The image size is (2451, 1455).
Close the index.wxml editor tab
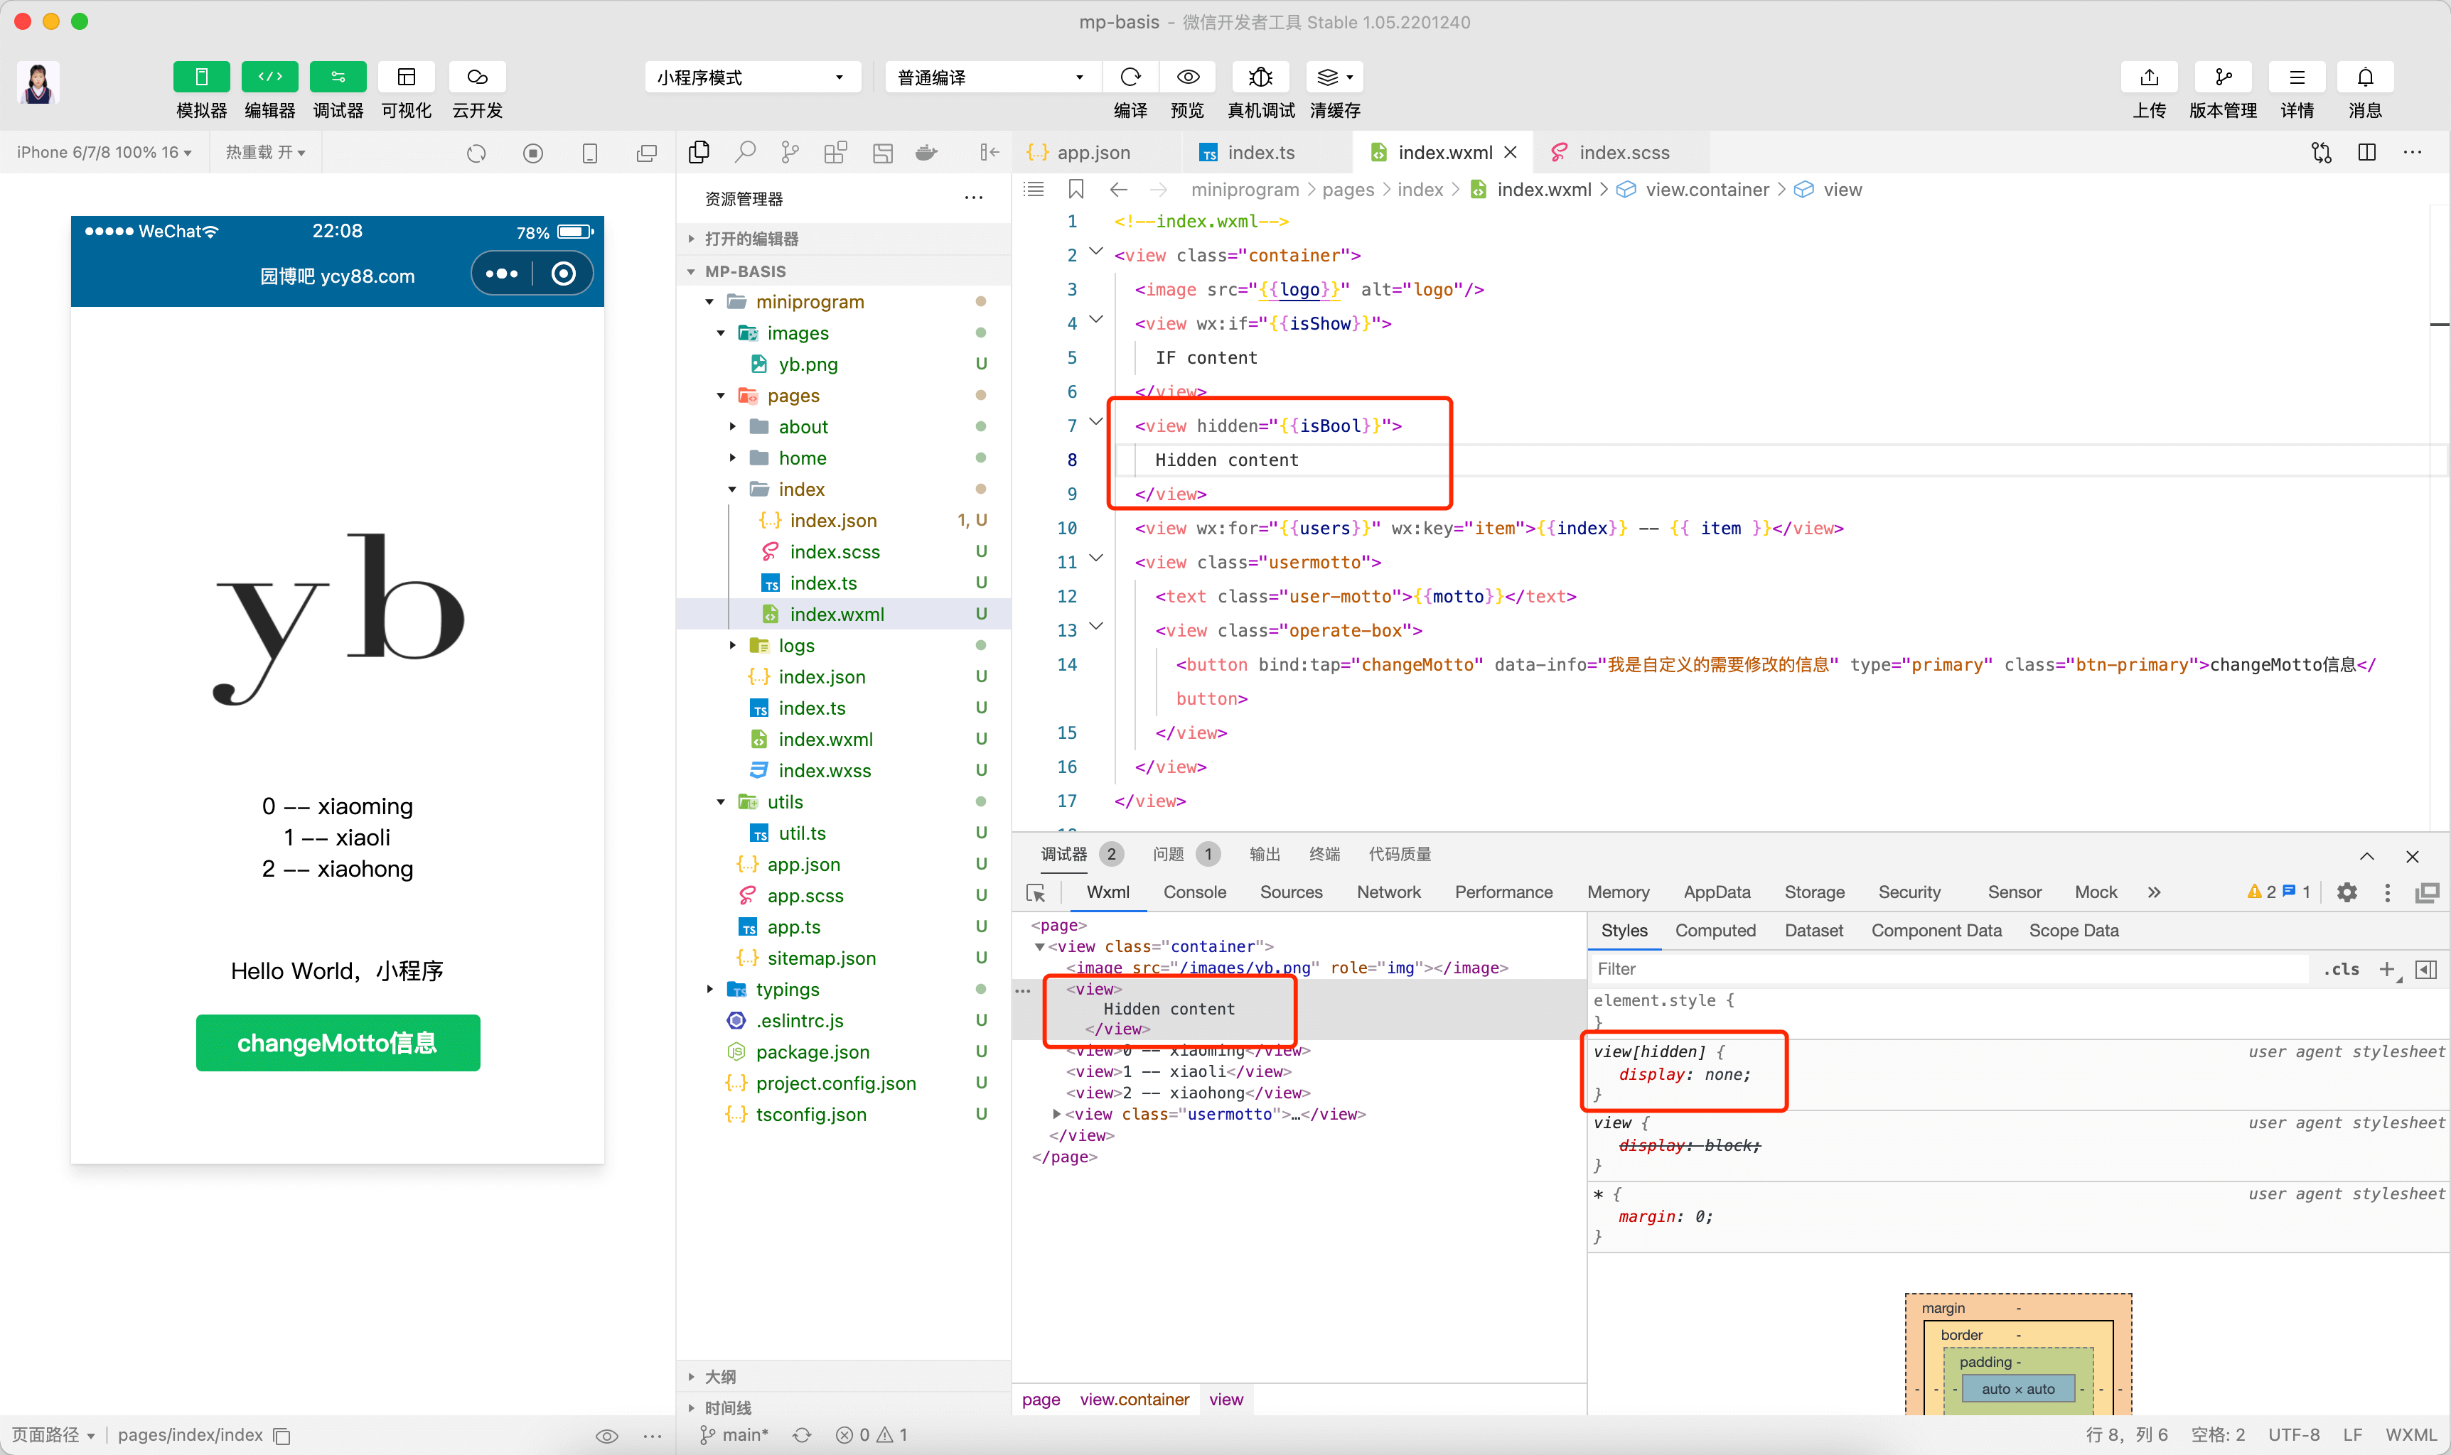click(x=1511, y=152)
